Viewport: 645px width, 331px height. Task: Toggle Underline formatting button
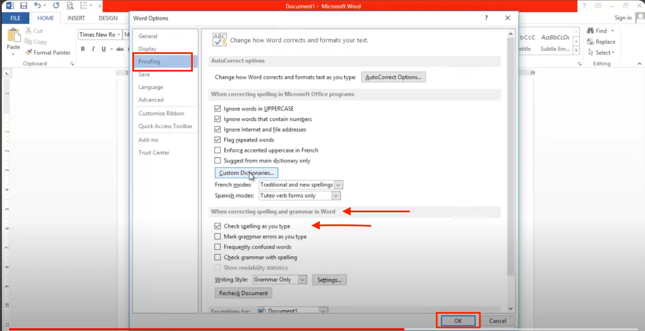pyautogui.click(x=104, y=49)
